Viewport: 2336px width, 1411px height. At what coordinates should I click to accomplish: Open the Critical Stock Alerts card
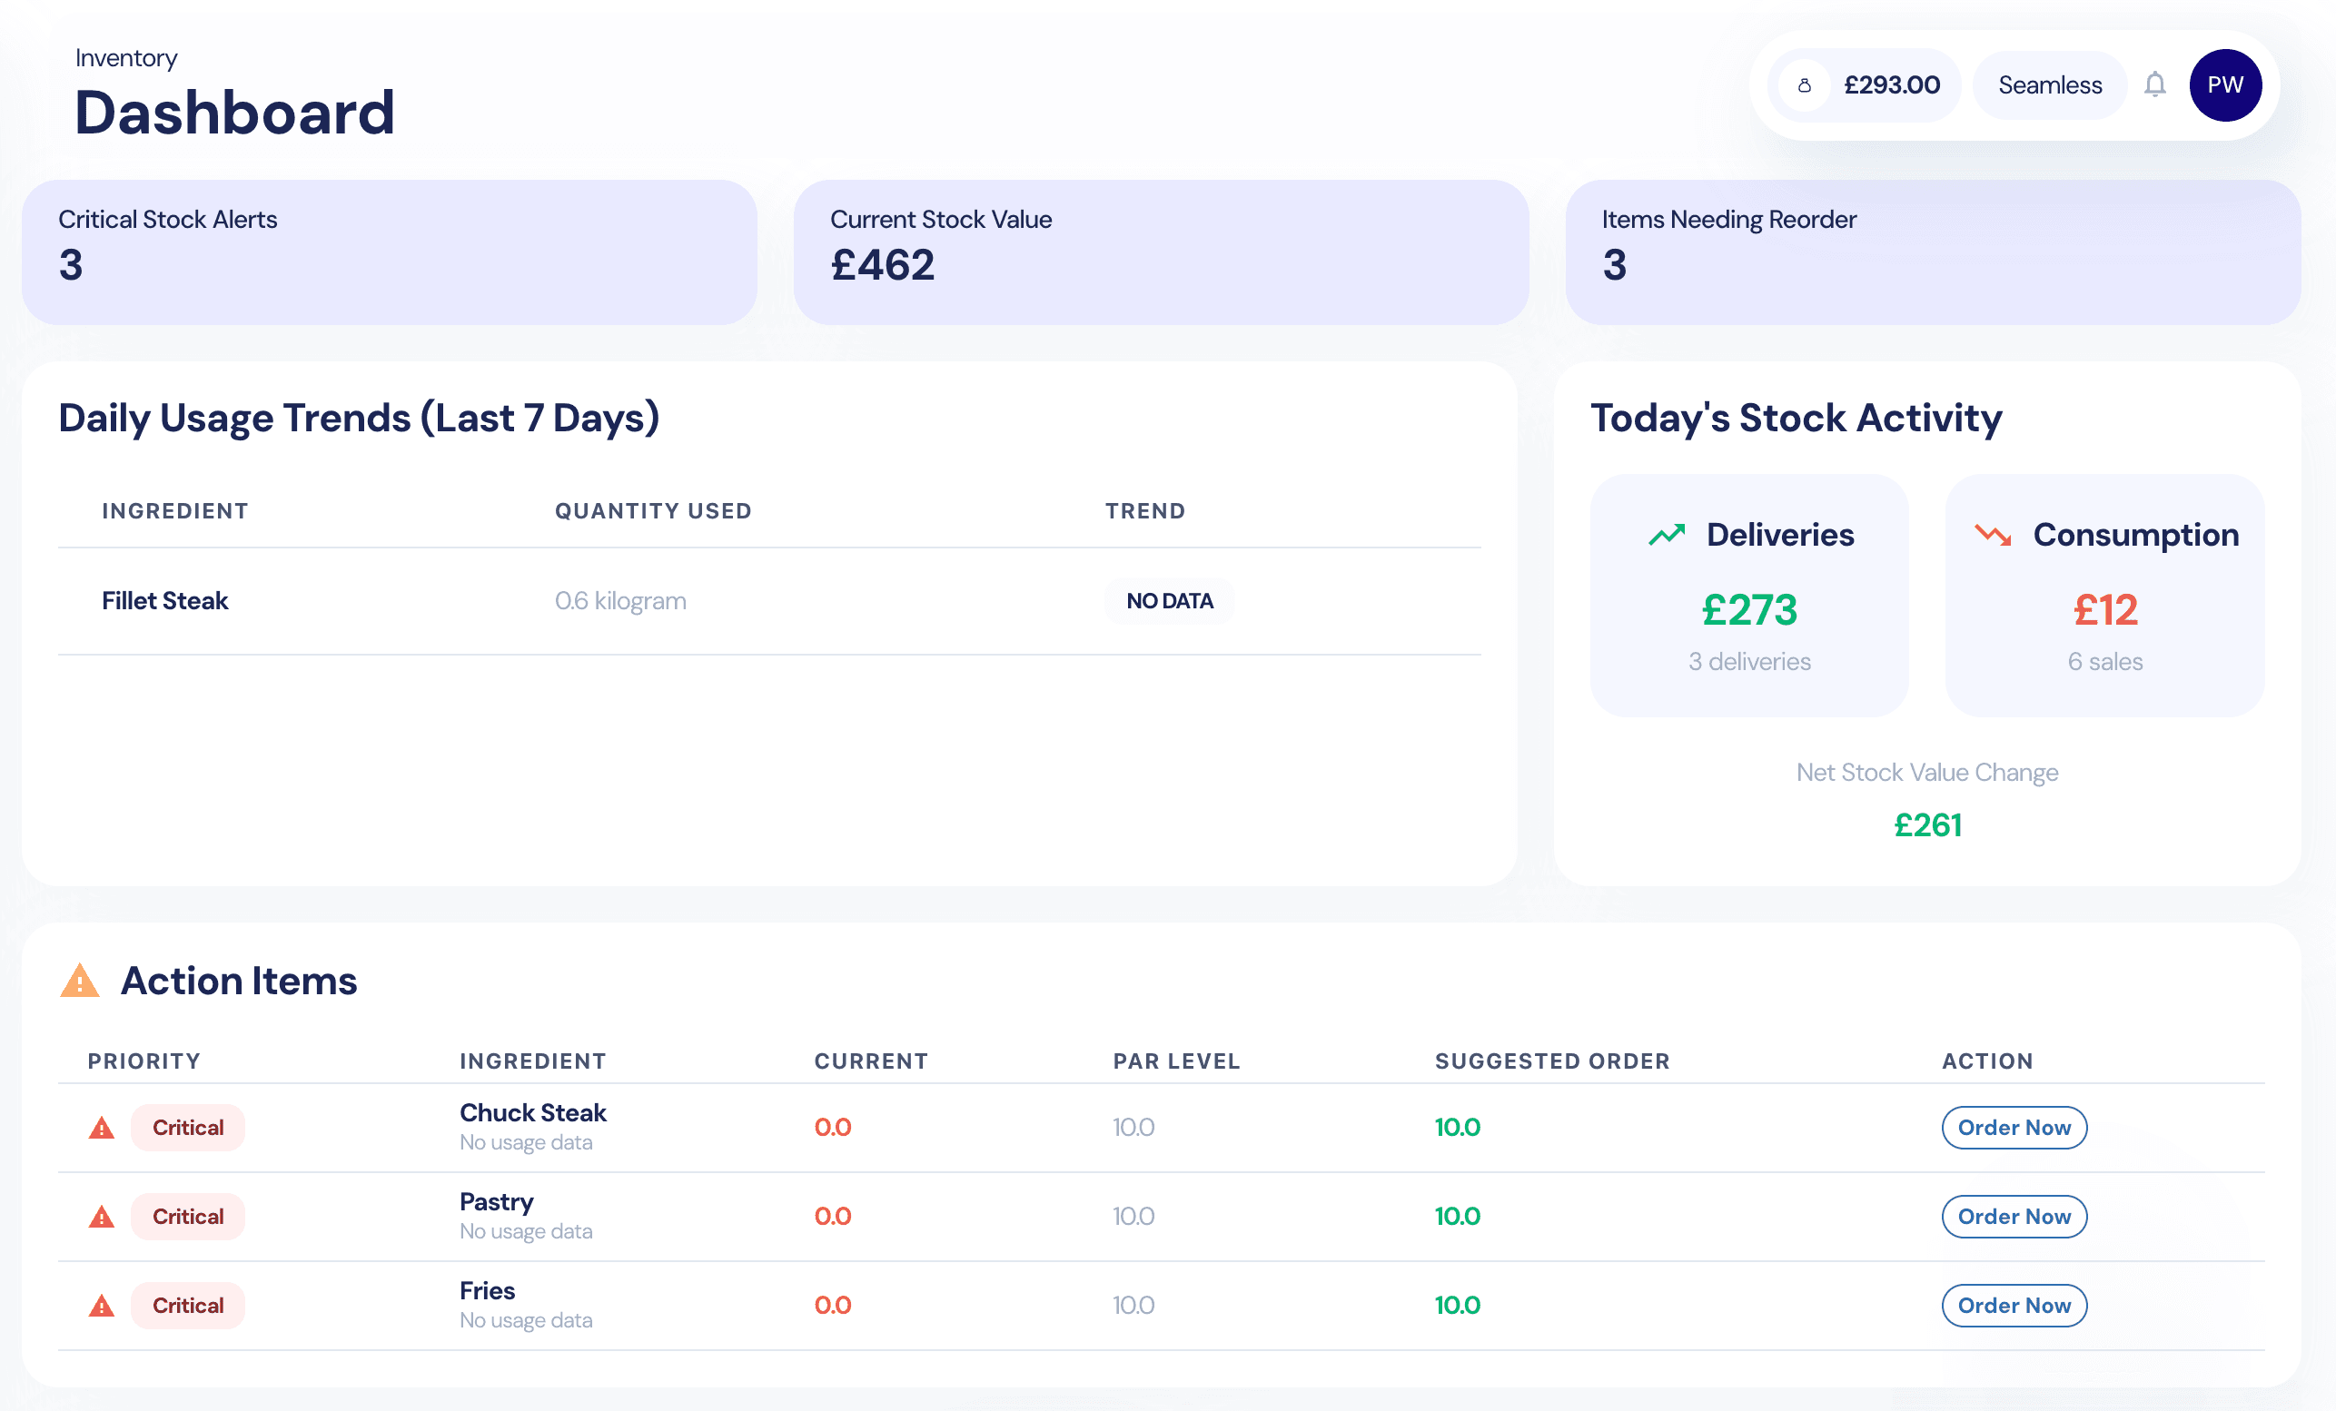click(389, 252)
